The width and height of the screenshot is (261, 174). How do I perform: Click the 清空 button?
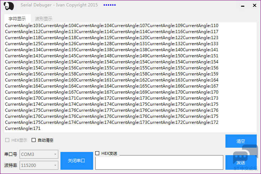pos(241,141)
